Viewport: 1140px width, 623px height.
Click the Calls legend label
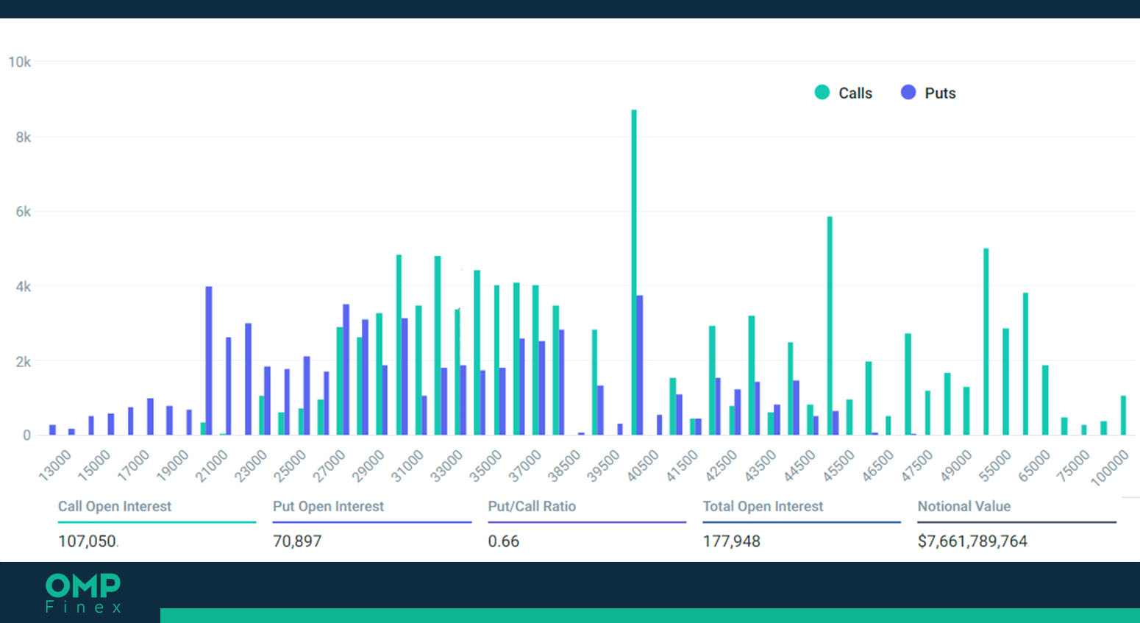[855, 93]
